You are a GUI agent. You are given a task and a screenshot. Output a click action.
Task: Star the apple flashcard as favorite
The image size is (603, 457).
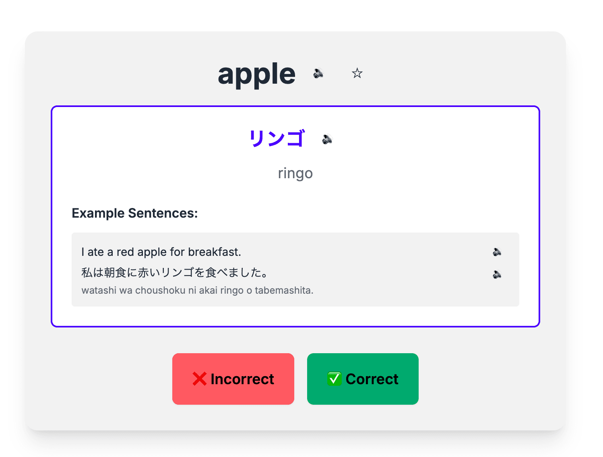click(x=357, y=73)
